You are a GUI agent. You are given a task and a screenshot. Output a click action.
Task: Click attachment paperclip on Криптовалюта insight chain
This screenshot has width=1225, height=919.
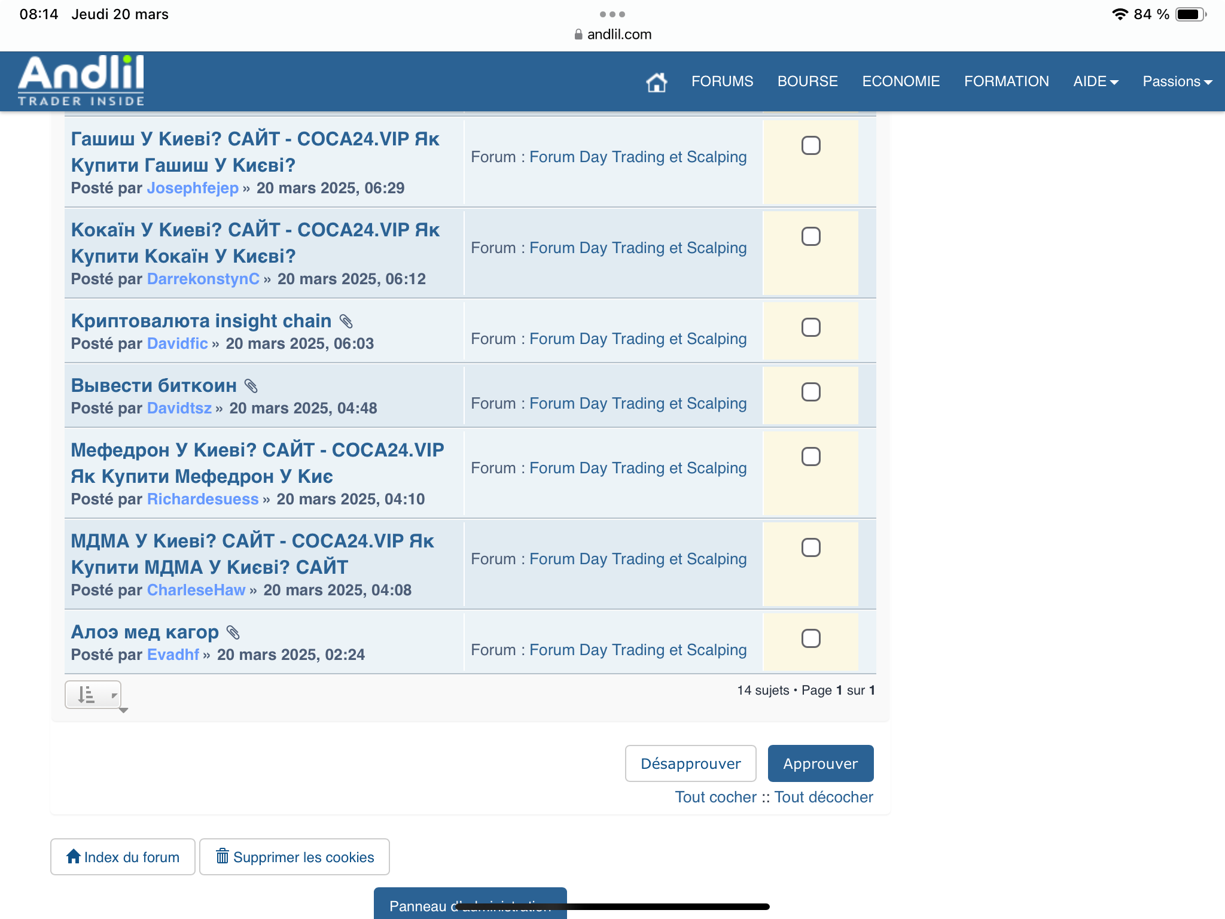pyautogui.click(x=346, y=321)
